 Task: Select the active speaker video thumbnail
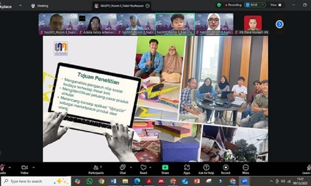(175, 24)
